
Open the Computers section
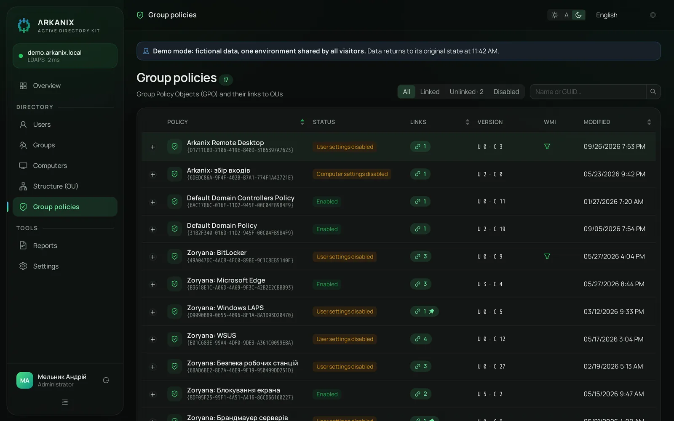coord(65,166)
